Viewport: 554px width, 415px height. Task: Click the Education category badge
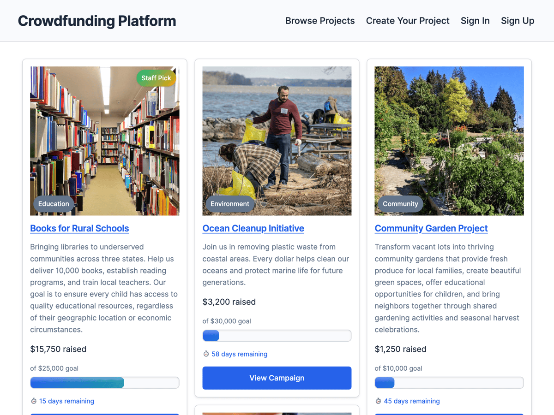coord(54,203)
